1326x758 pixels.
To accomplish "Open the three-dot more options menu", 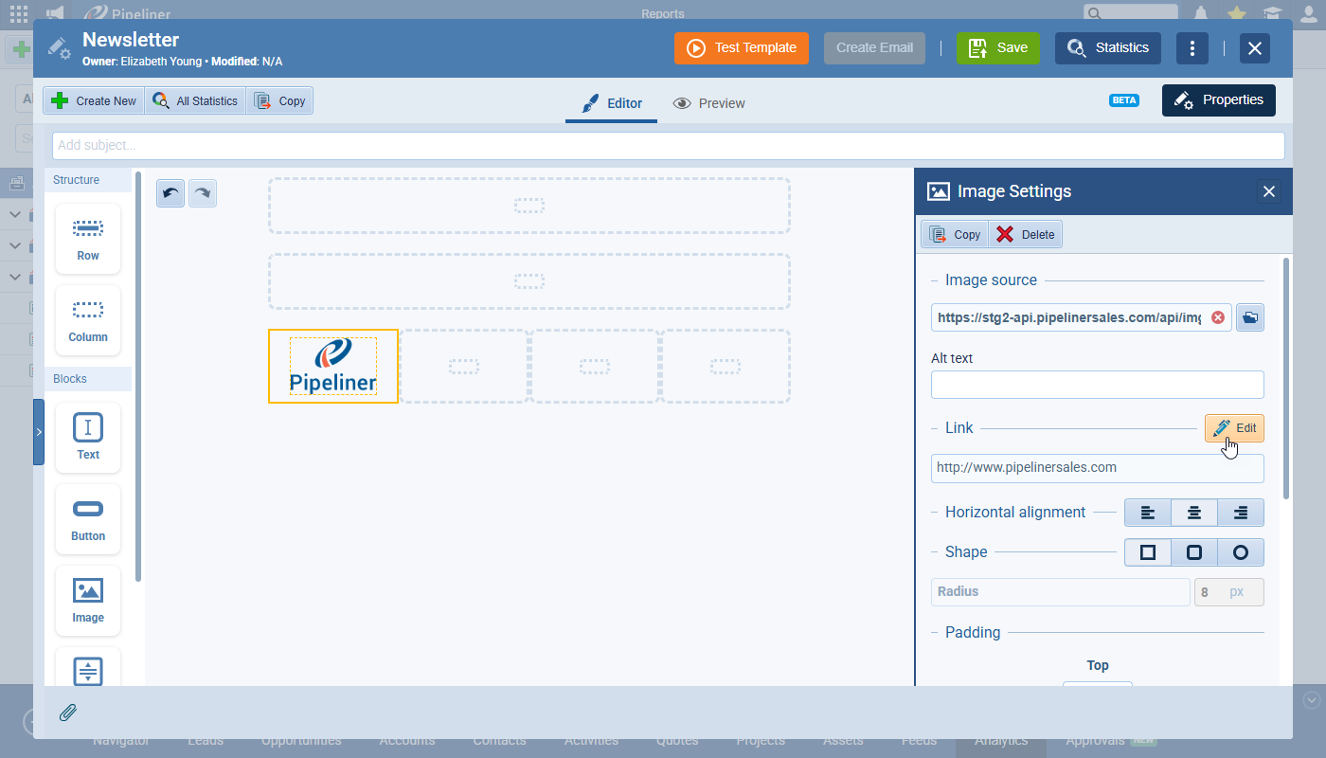I will [x=1192, y=48].
